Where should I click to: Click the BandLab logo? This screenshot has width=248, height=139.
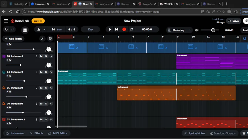[x=20, y=21]
